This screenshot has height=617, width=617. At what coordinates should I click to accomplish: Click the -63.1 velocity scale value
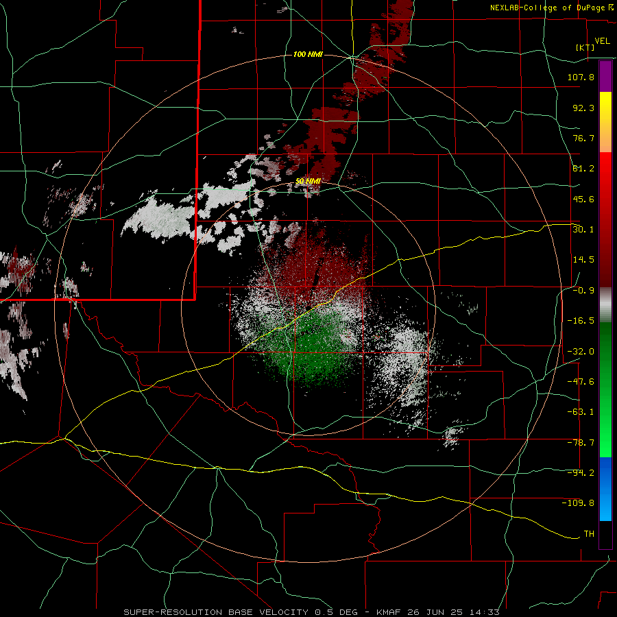(581, 412)
